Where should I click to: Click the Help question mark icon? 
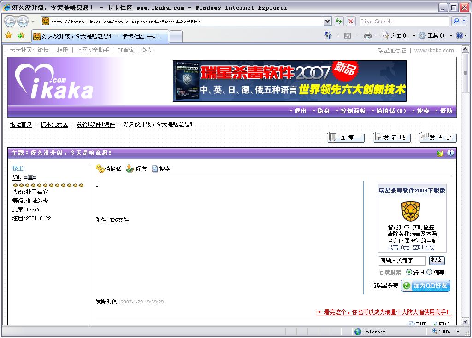(x=460, y=35)
